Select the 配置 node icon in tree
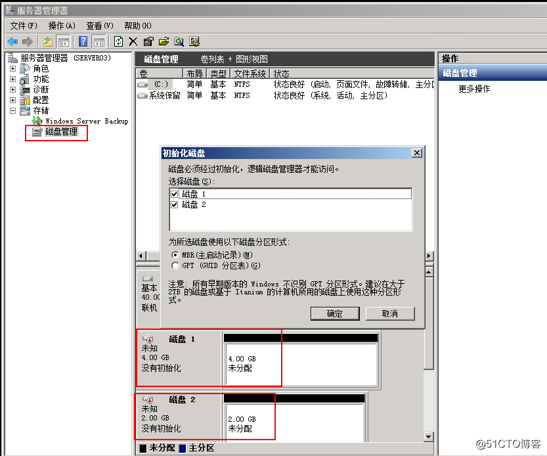Viewport: 547px width, 456px height. pos(25,101)
